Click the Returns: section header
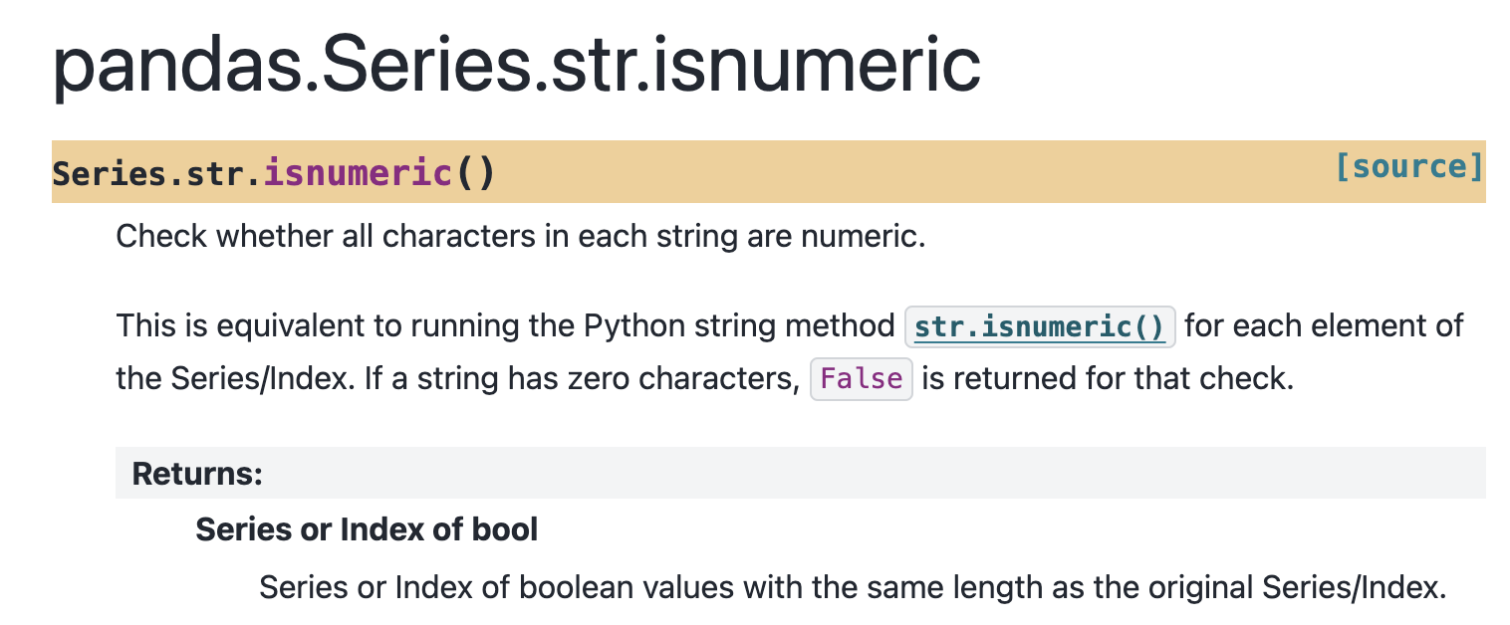Screen dimensions: 1510x625 (197, 474)
